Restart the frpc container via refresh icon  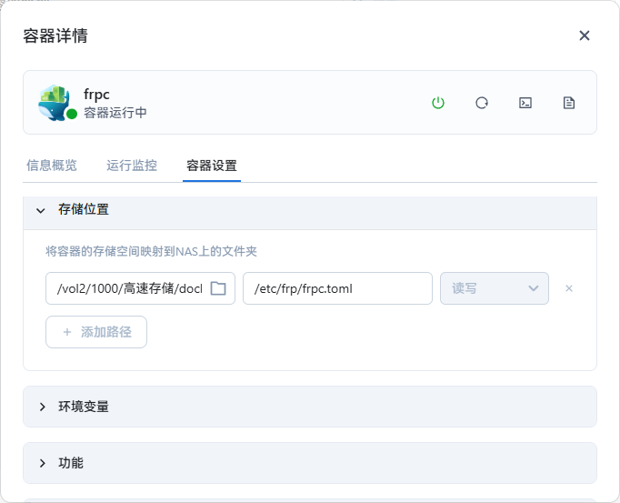point(481,103)
